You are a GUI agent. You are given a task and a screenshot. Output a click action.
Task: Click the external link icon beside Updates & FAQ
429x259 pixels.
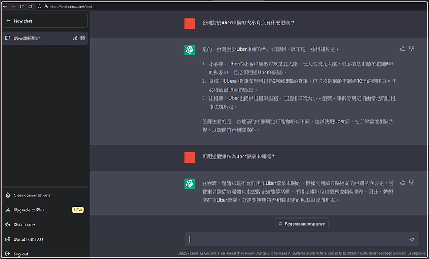click(x=8, y=239)
